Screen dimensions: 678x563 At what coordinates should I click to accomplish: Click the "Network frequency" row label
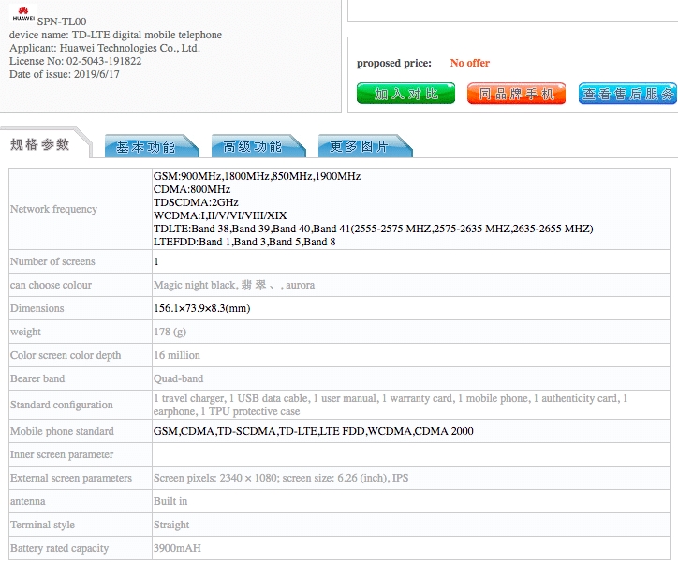(x=53, y=209)
